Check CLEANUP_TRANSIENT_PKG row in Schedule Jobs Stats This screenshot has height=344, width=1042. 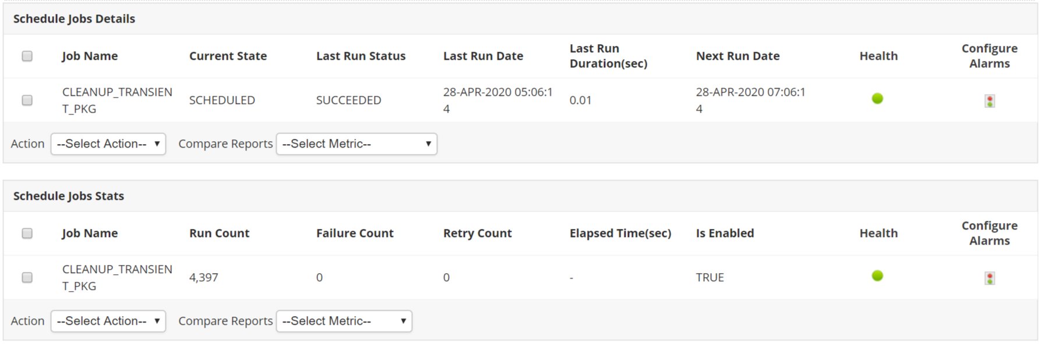point(27,278)
